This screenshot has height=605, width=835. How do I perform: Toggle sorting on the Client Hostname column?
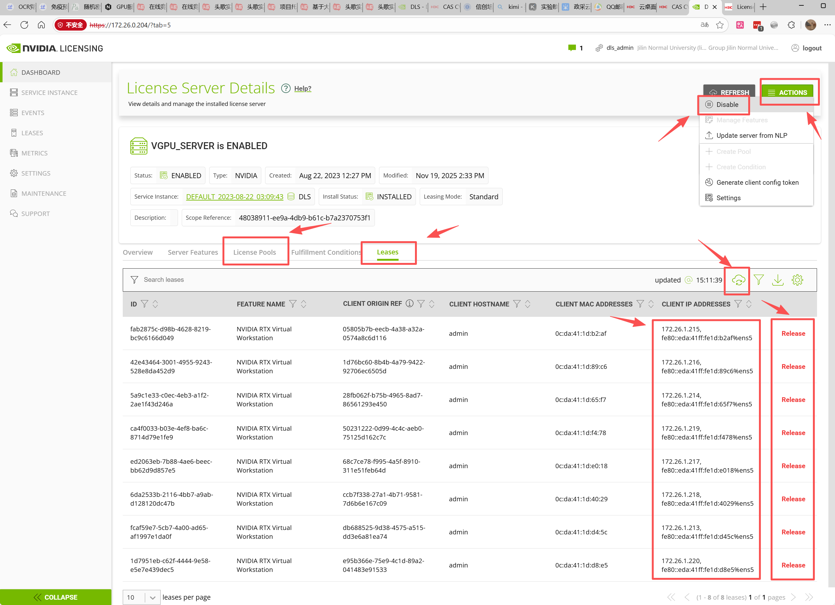click(528, 304)
